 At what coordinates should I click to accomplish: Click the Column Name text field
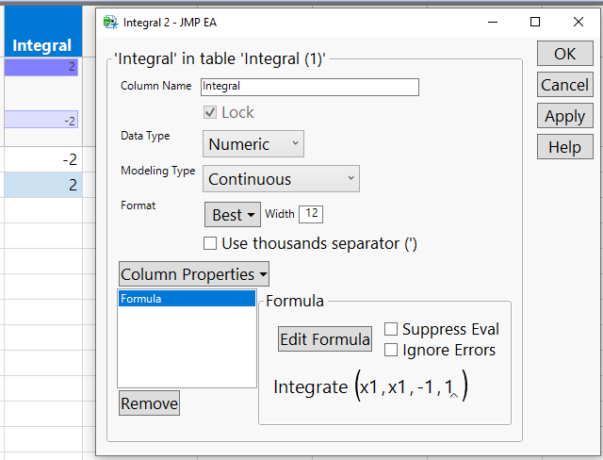click(x=309, y=87)
